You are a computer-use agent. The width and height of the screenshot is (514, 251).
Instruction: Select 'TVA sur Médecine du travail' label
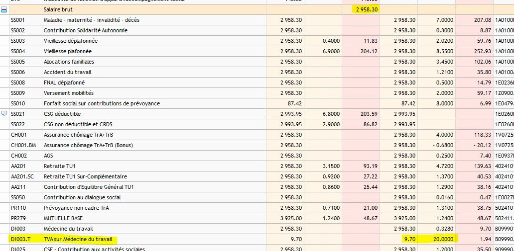click(x=78, y=239)
